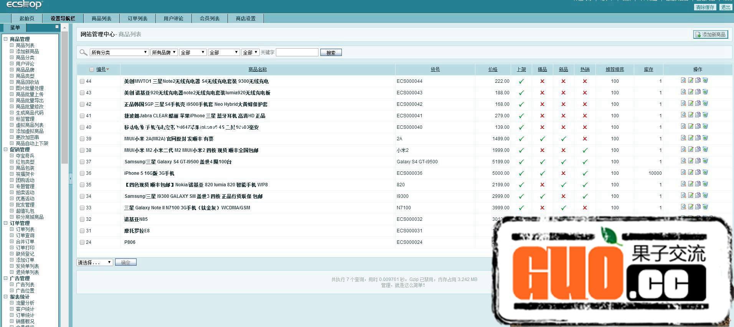
Task: Delete product 40 with the trash icon
Action: tap(705, 127)
